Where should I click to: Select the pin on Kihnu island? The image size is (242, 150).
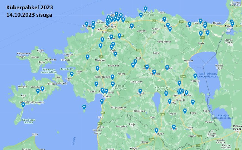click(84, 107)
